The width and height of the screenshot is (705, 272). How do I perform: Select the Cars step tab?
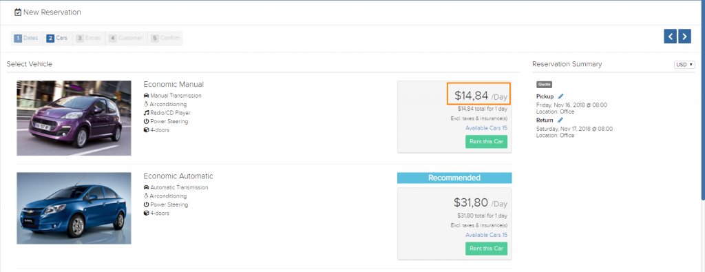(x=57, y=38)
